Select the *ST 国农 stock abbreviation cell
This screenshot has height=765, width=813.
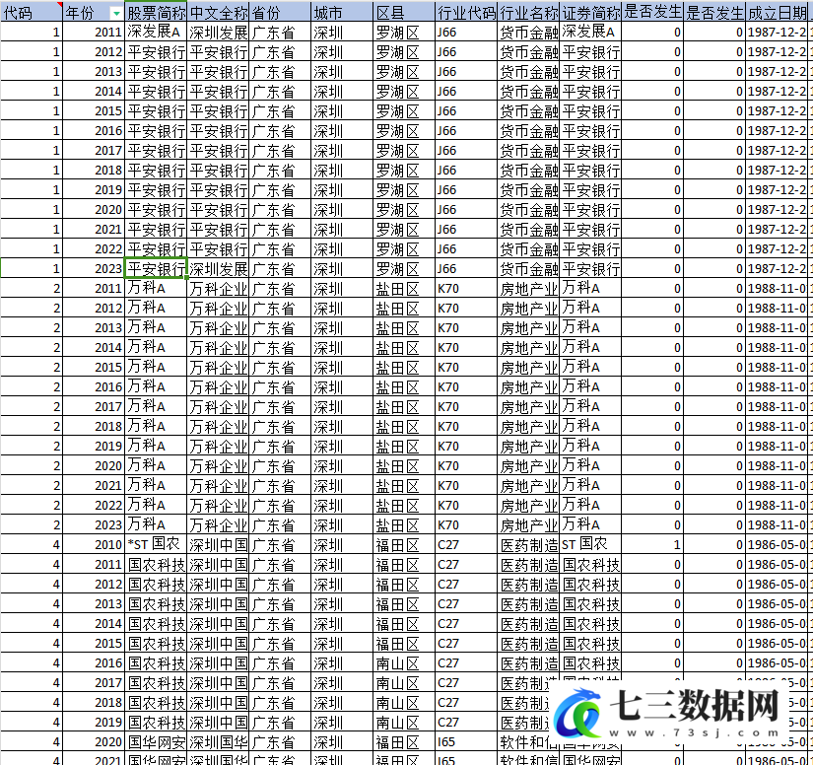tap(156, 544)
